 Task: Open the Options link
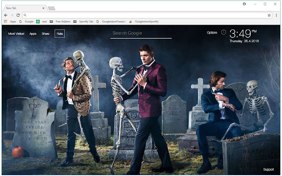[x=212, y=33]
